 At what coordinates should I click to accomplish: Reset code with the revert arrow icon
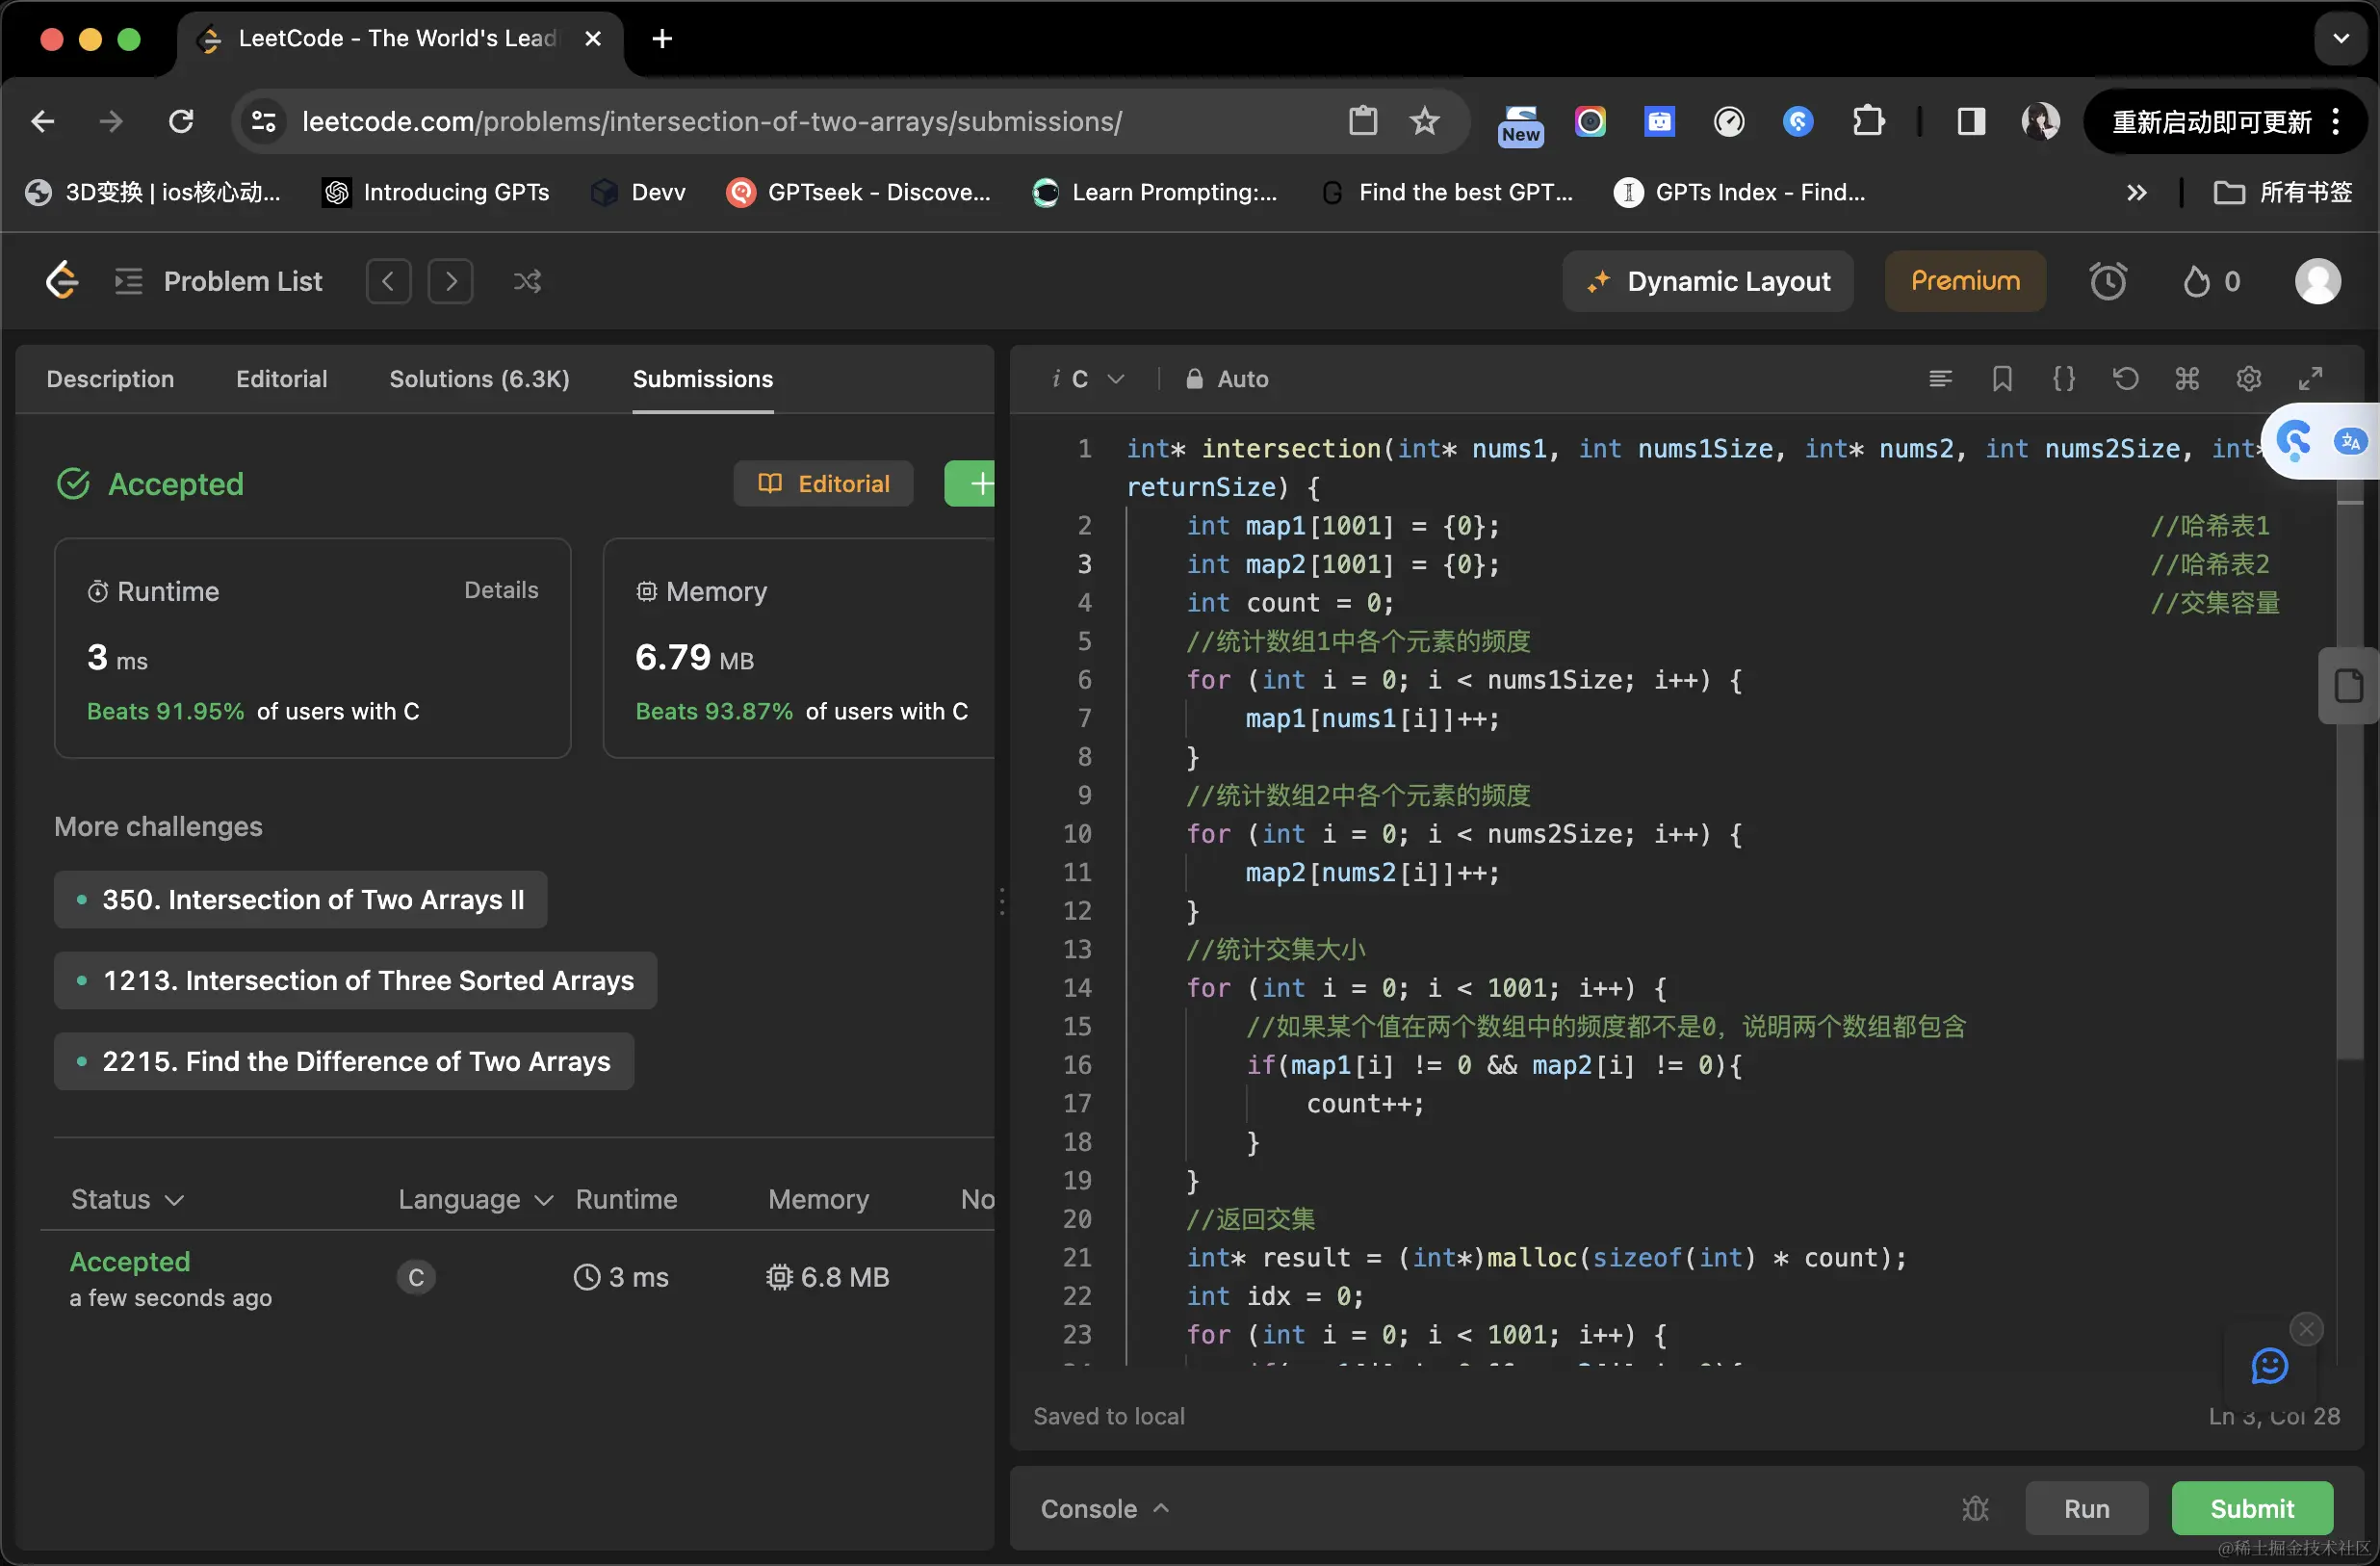tap(2125, 378)
